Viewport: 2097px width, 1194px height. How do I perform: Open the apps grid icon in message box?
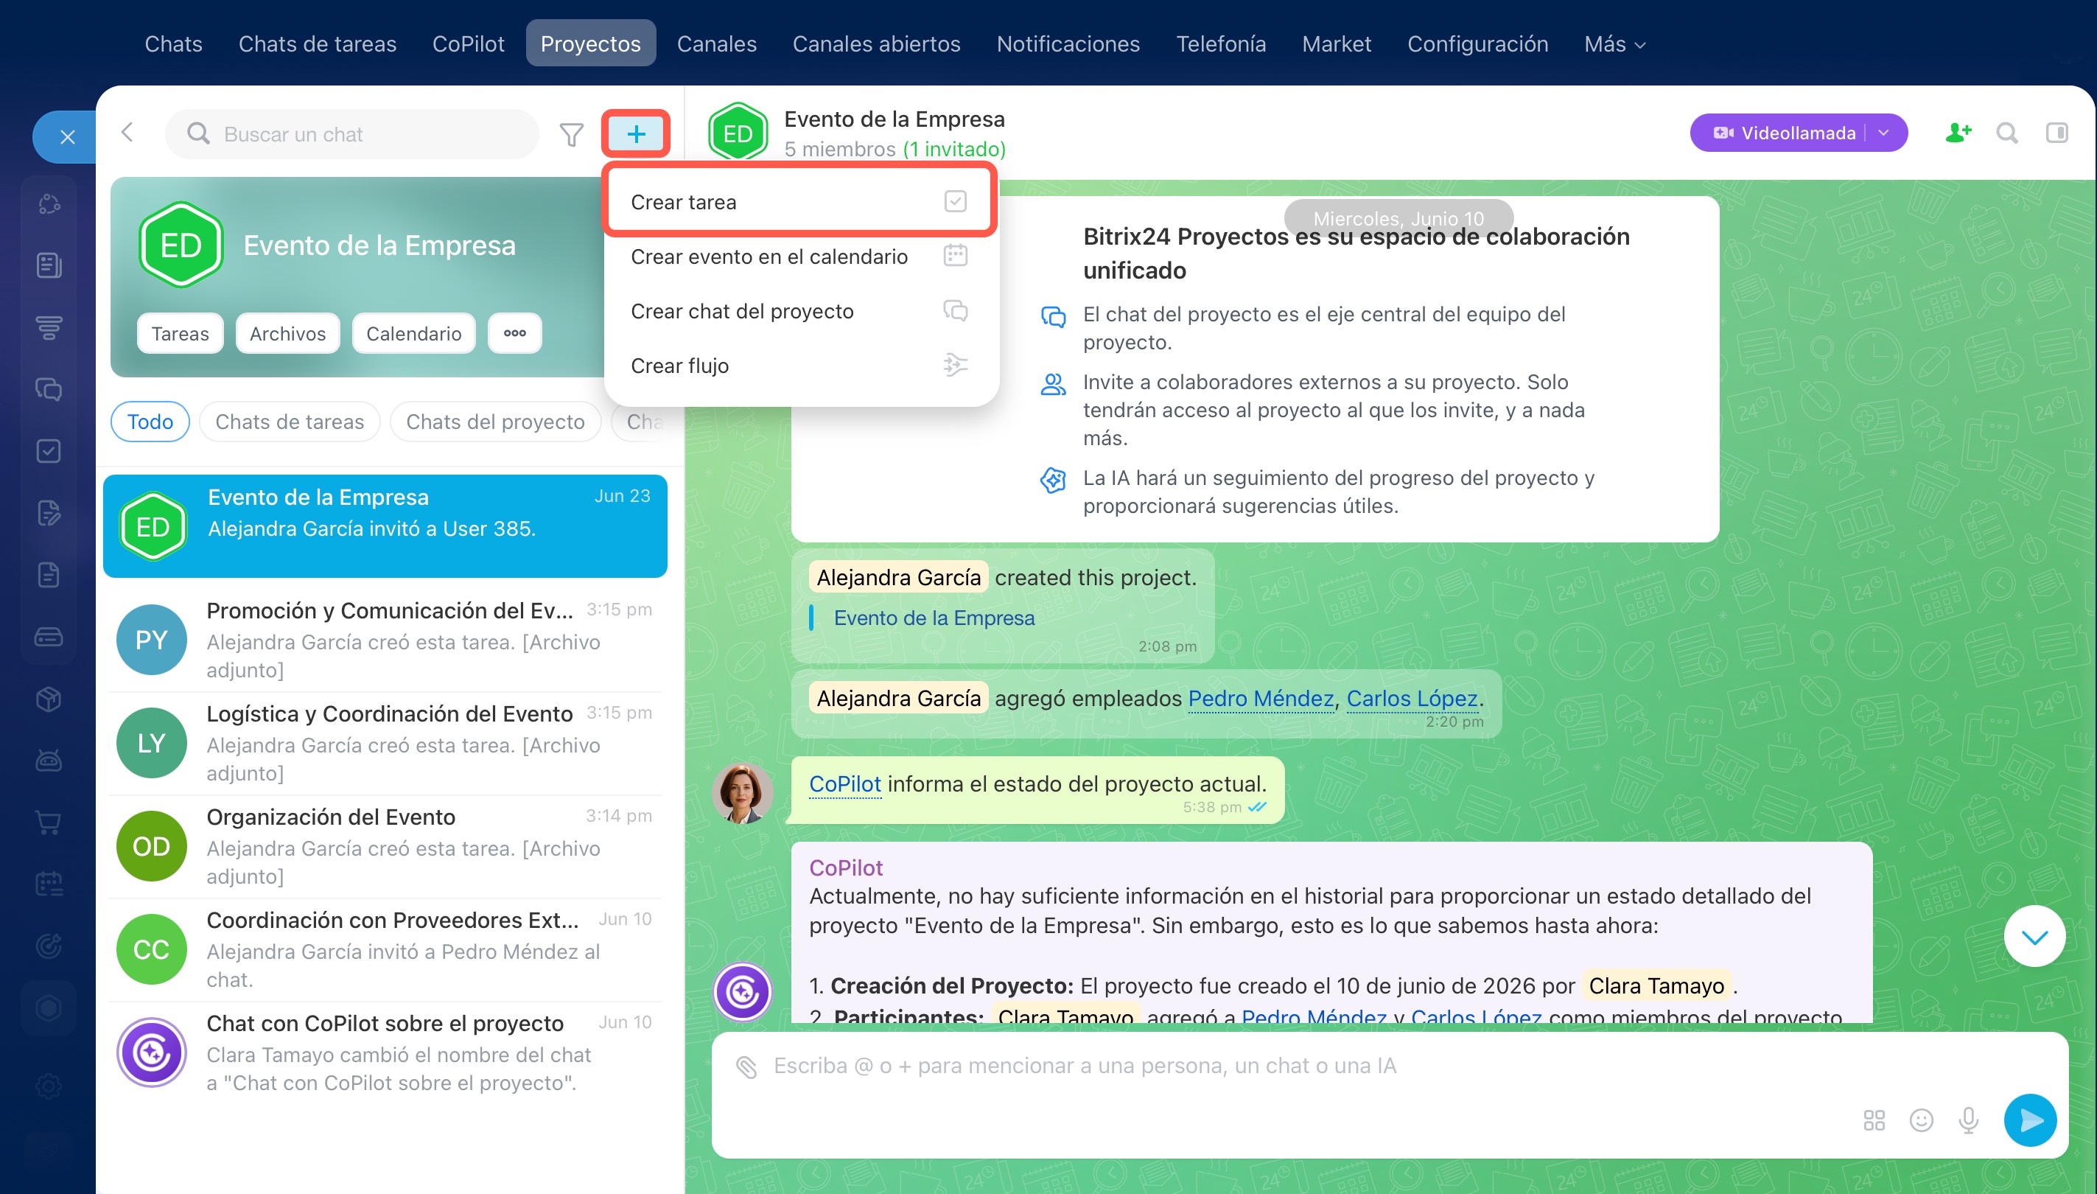click(x=1874, y=1120)
